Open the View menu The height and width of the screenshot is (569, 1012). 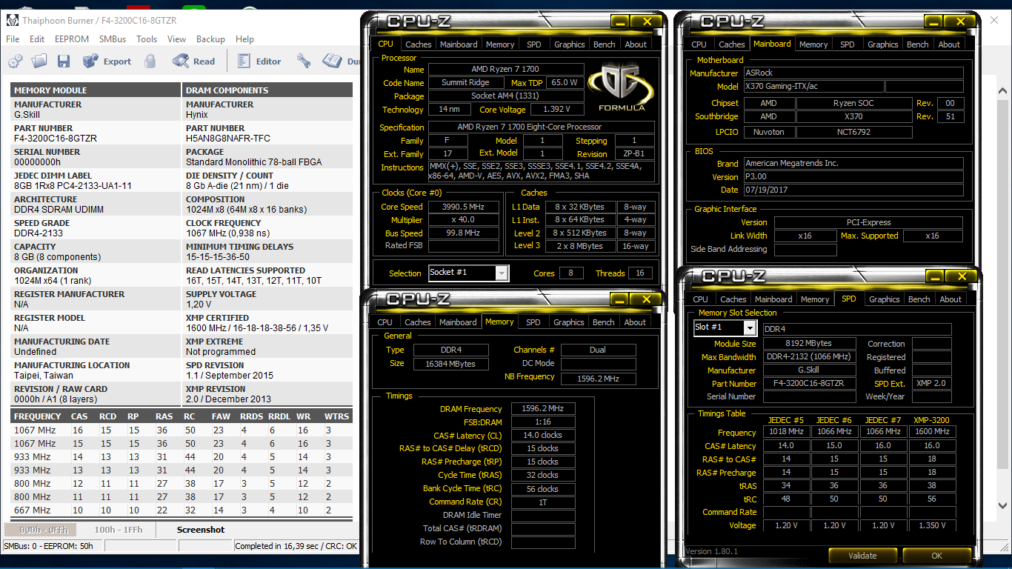click(x=176, y=39)
